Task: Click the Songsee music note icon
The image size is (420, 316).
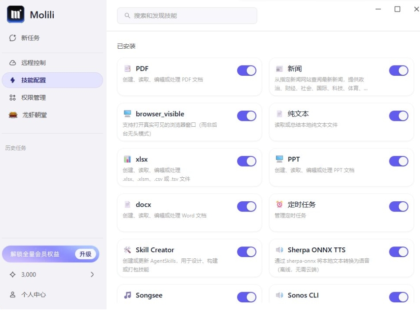Action: 127,295
